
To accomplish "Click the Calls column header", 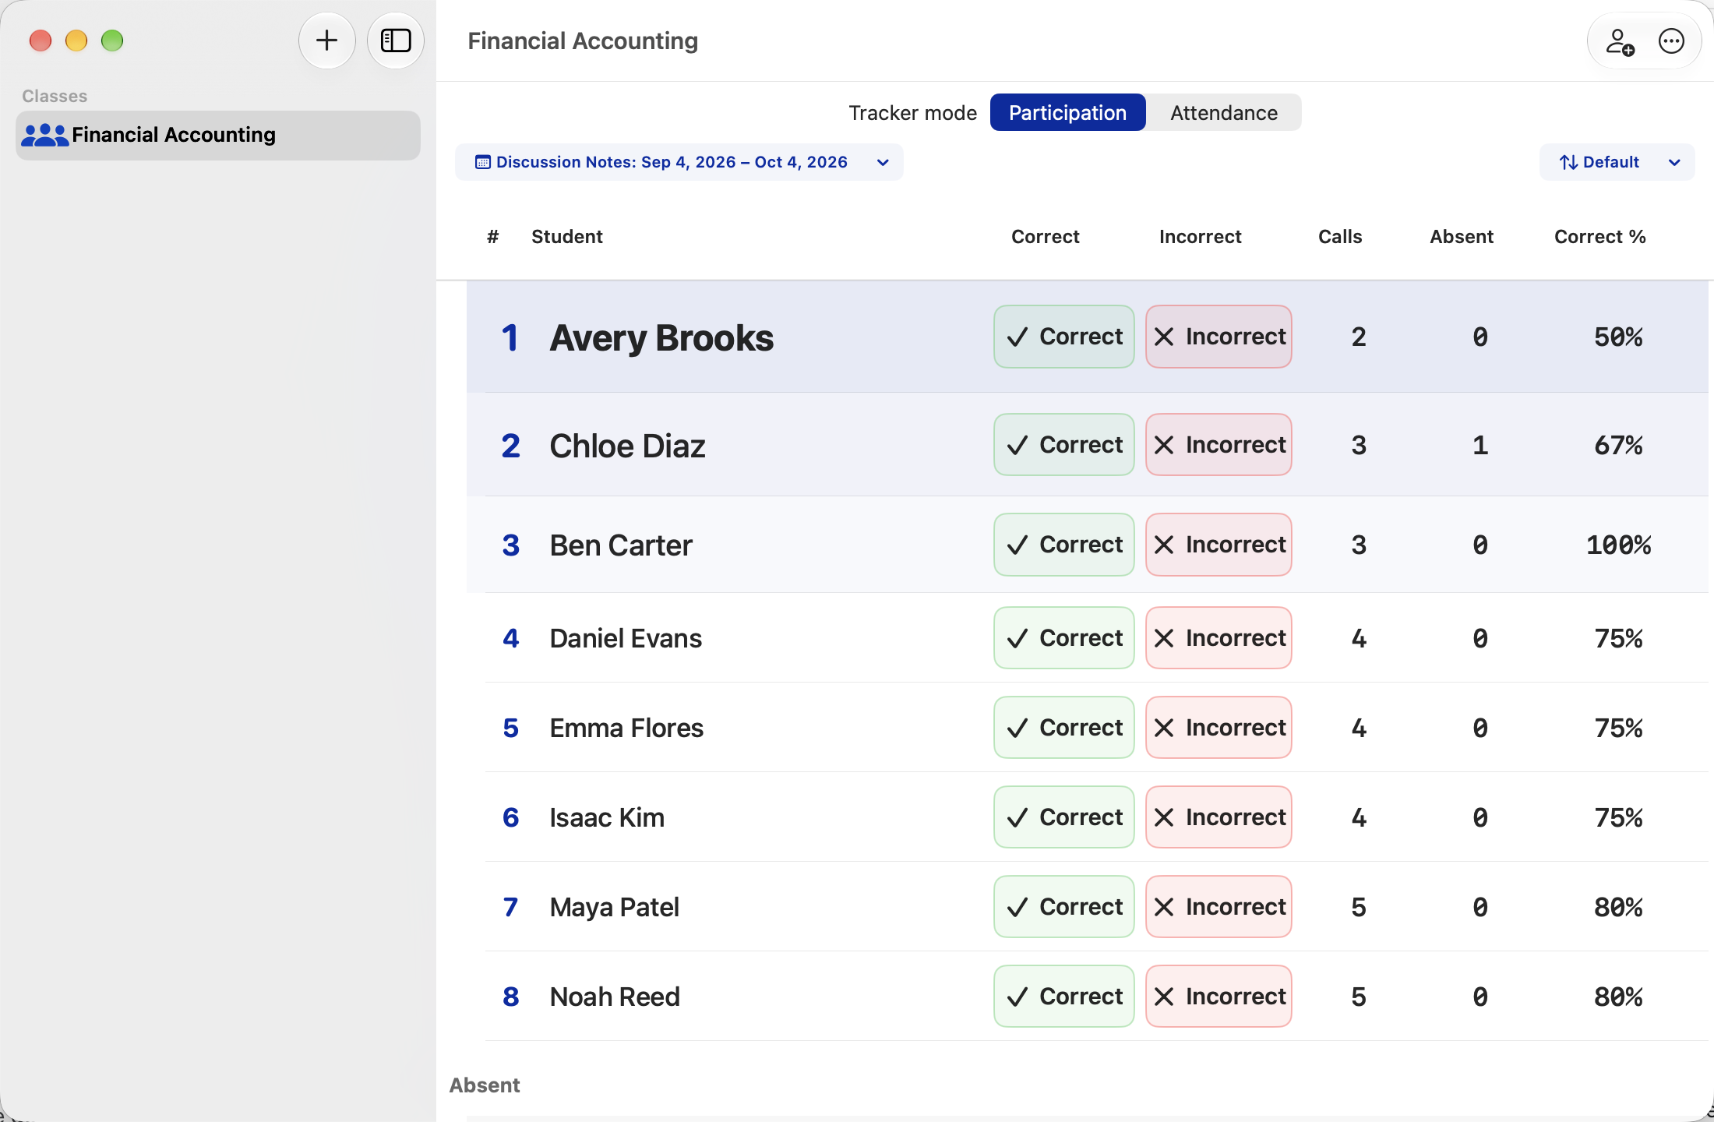I will 1340,237.
